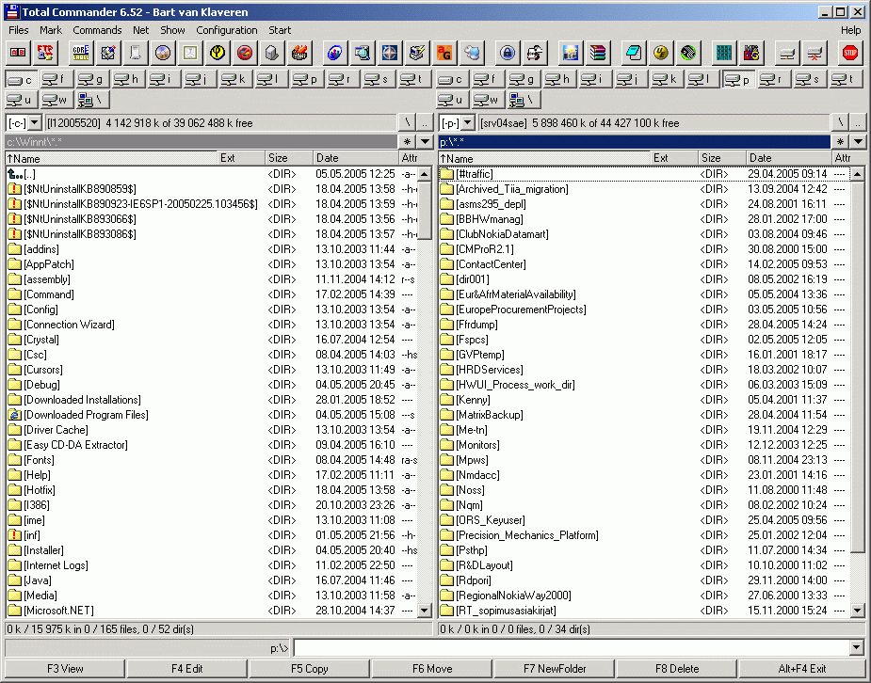
Task: Open right panel directory hotlist asterisk button
Action: (840, 142)
